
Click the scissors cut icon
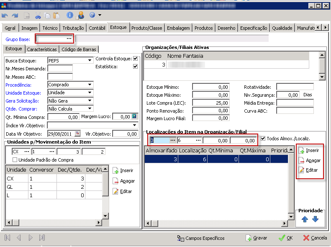click(x=38, y=15)
